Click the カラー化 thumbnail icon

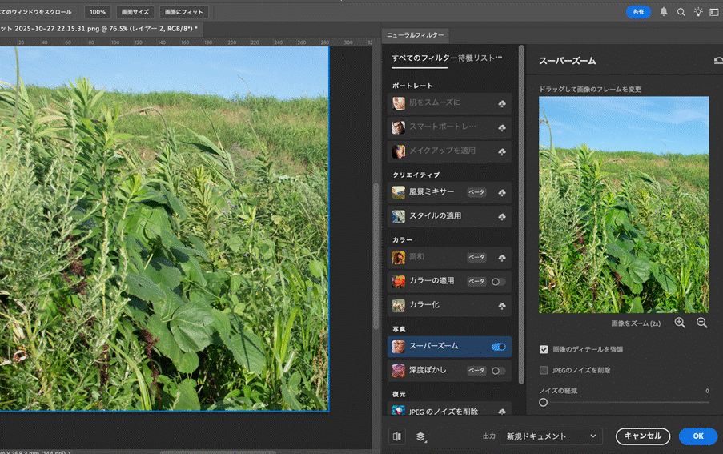click(399, 305)
